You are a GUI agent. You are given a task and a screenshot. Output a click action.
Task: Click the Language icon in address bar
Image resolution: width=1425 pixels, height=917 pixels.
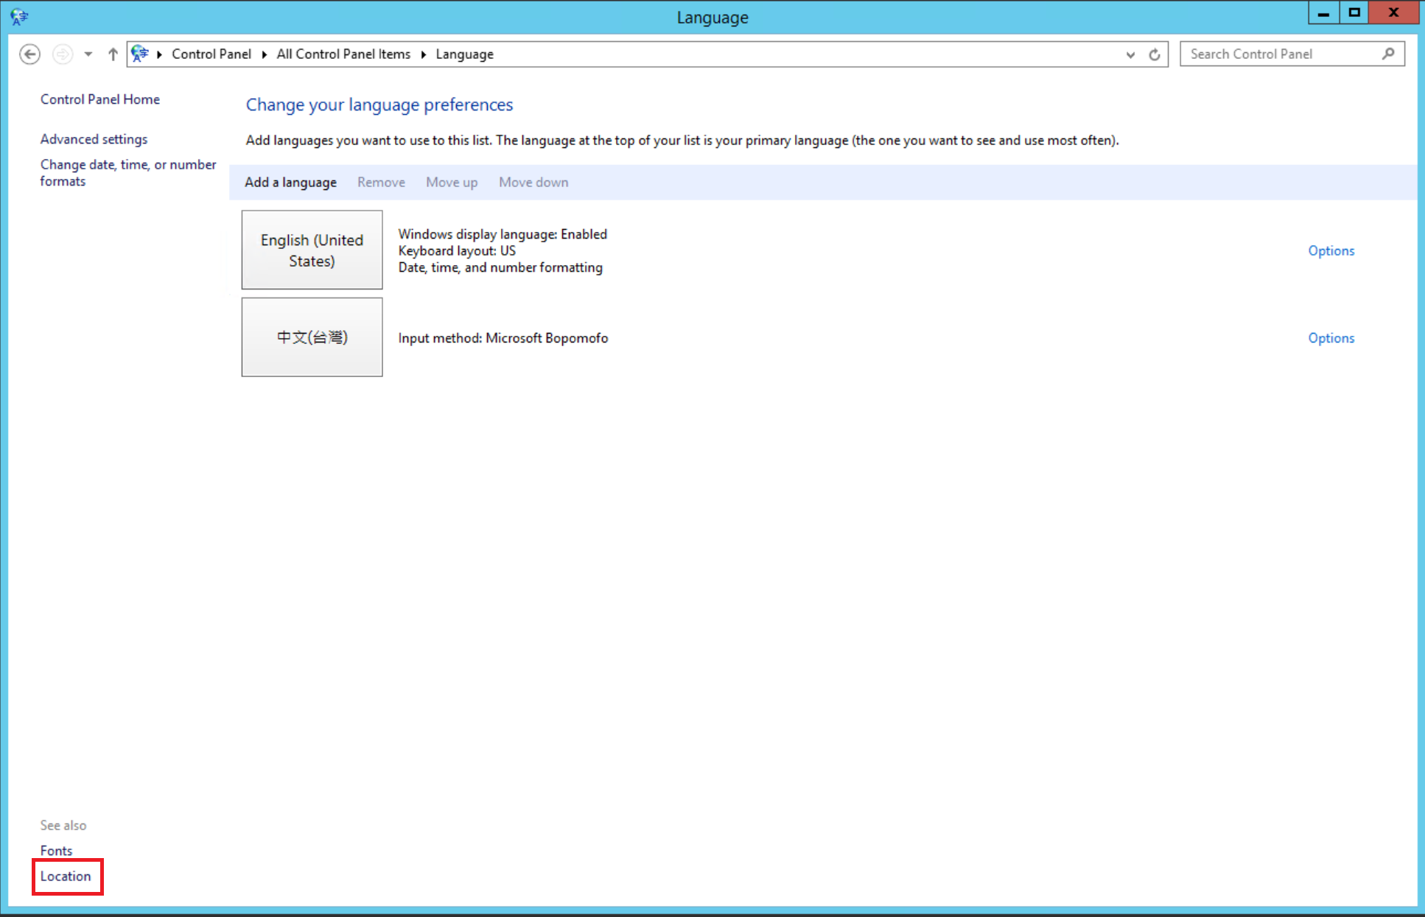point(140,54)
